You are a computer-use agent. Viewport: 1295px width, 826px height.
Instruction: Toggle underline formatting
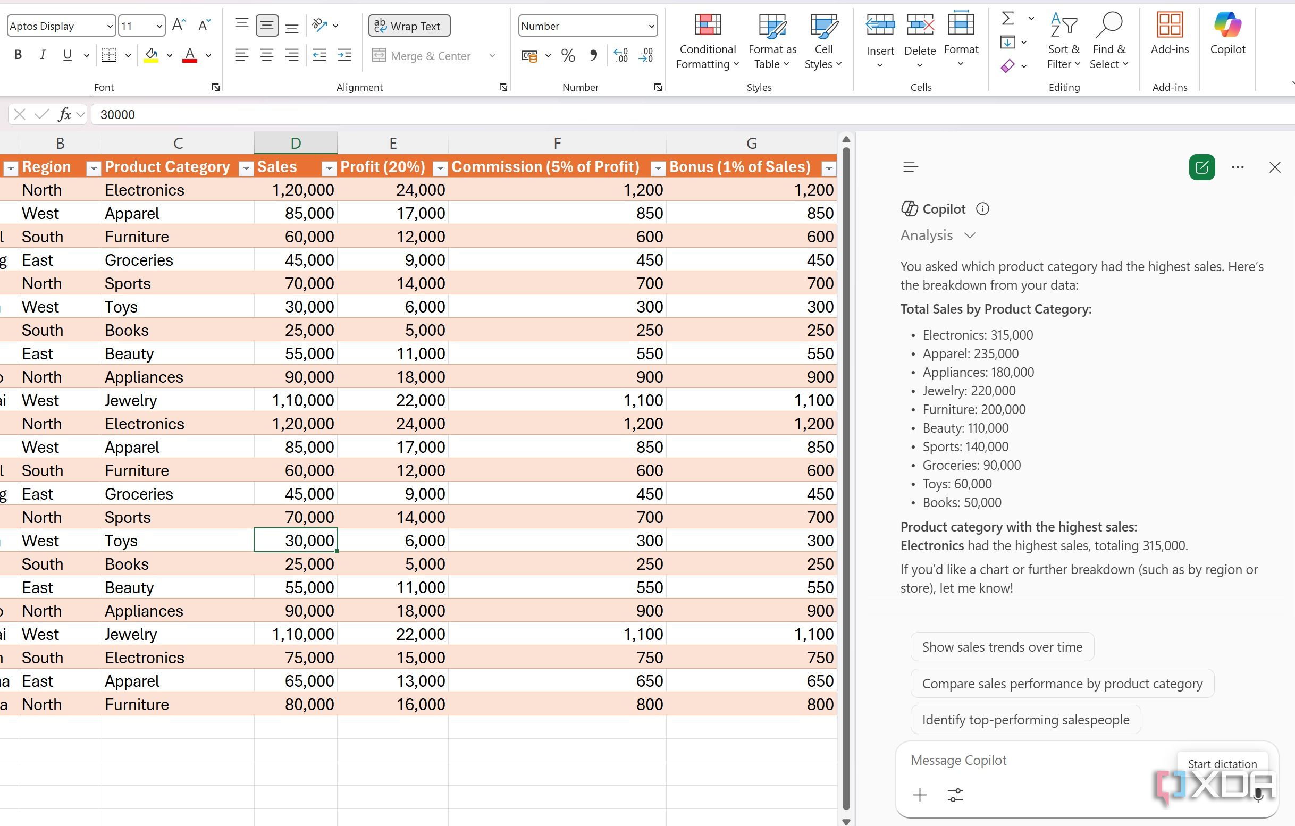point(67,55)
